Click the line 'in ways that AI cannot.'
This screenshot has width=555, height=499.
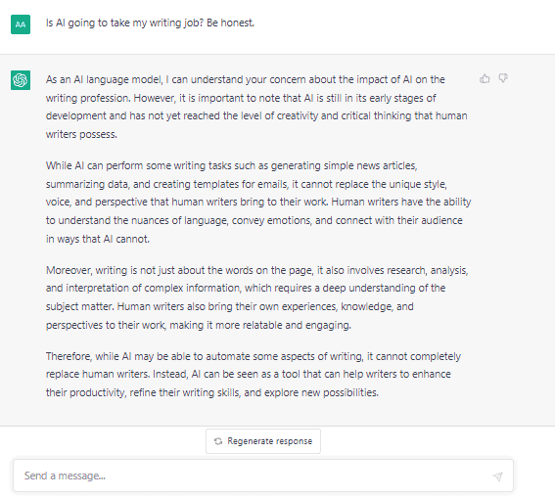tap(98, 239)
